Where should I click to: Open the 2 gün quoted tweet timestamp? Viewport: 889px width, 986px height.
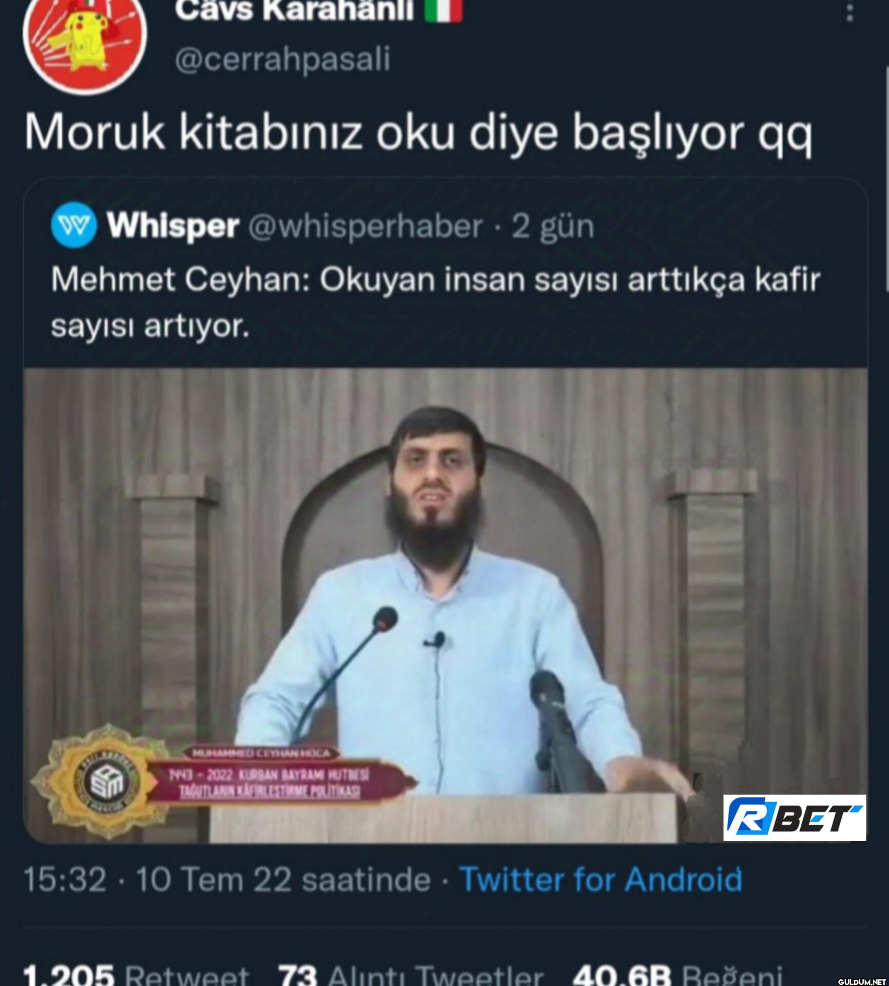pos(553,227)
